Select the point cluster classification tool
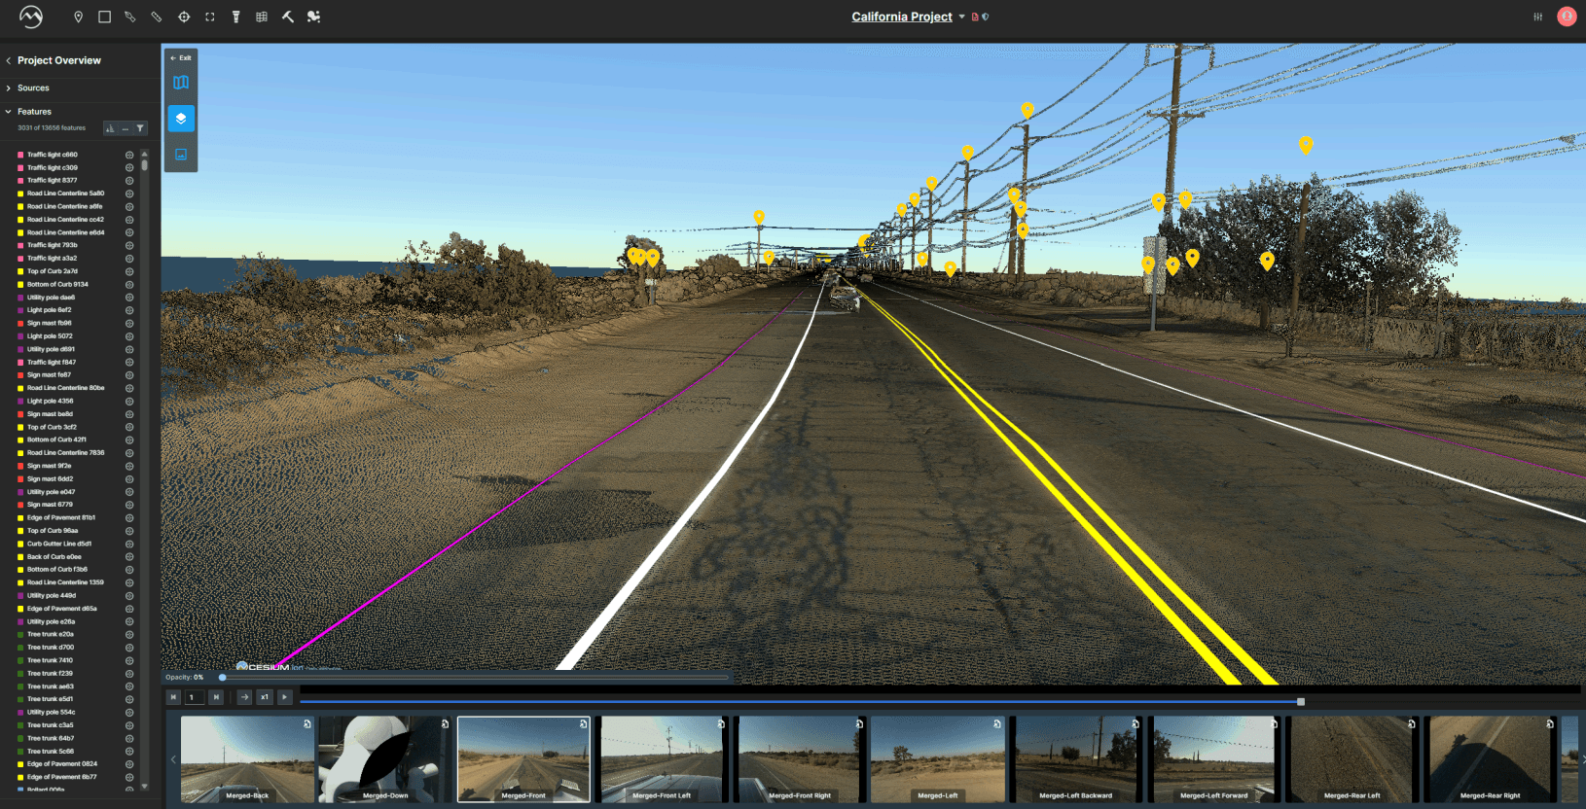 [x=313, y=17]
